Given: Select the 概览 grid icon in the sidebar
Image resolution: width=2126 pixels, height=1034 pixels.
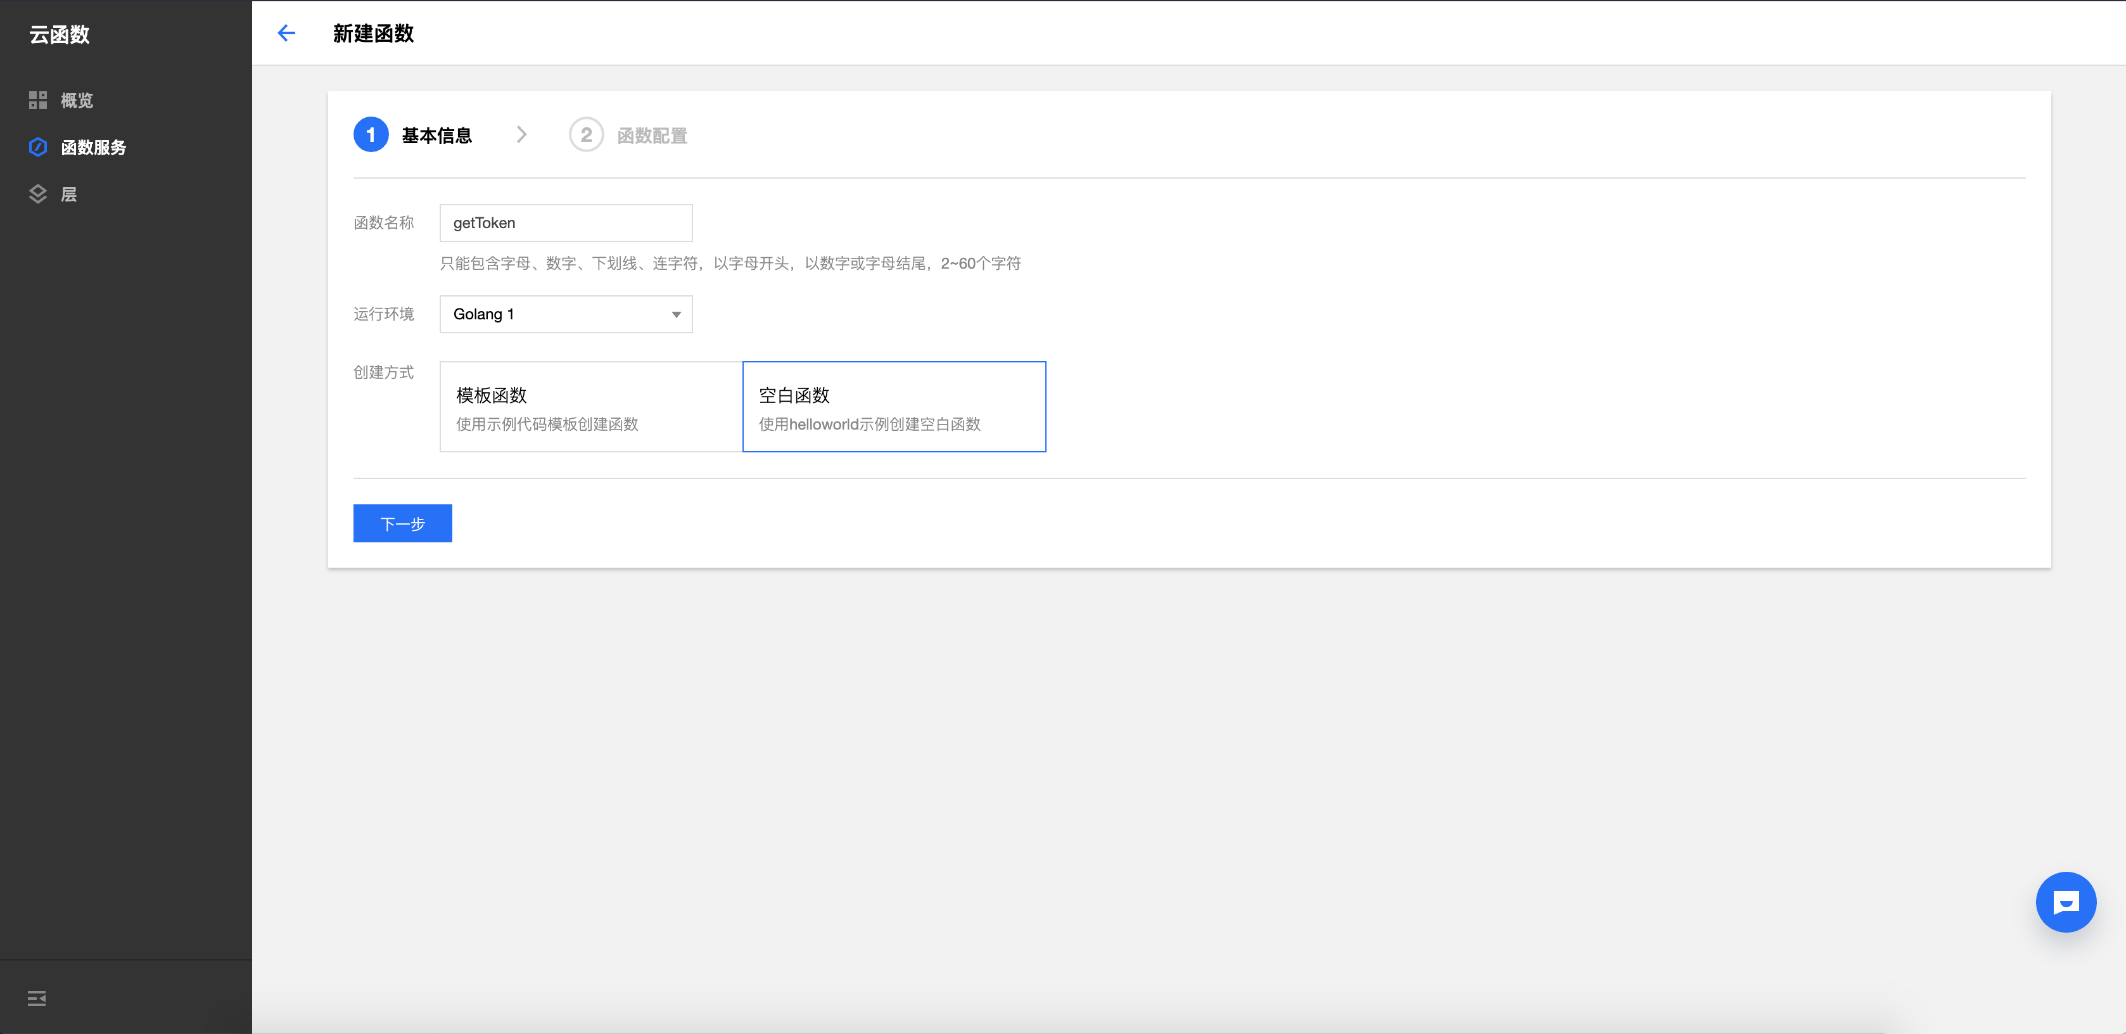Looking at the screenshot, I should click(38, 100).
